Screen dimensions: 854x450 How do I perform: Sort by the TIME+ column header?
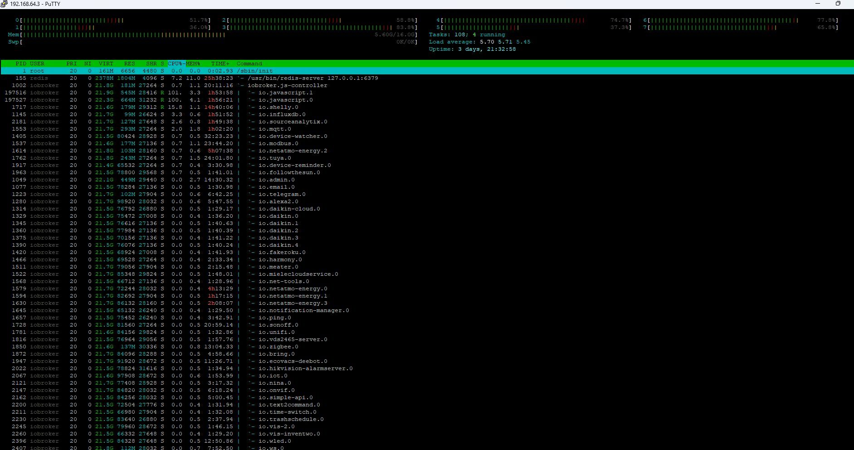(x=220, y=64)
